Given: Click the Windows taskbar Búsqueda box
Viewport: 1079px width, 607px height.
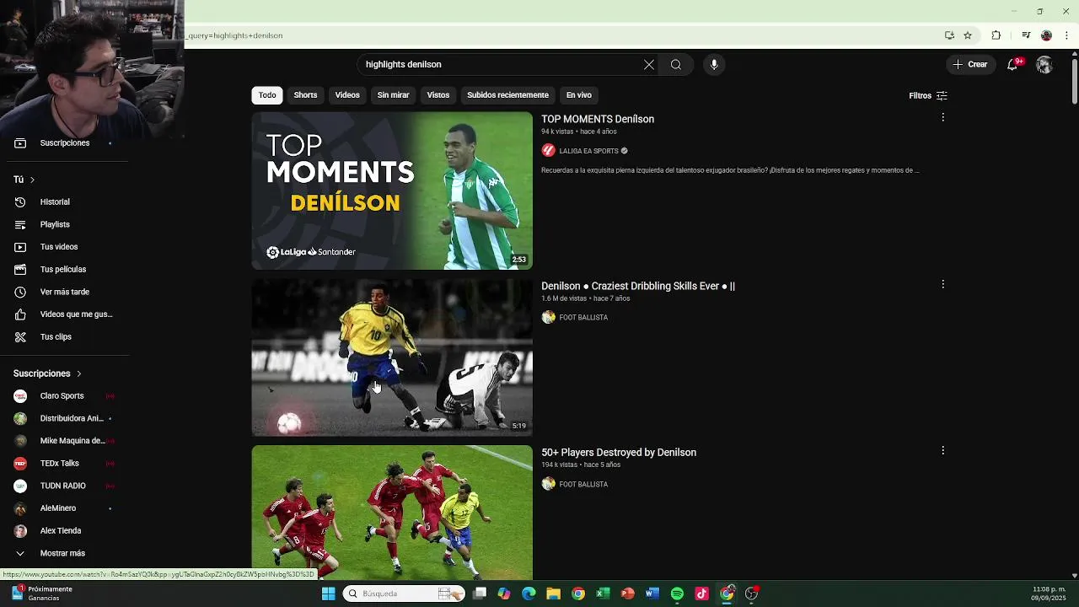Looking at the screenshot, I should 405,594.
